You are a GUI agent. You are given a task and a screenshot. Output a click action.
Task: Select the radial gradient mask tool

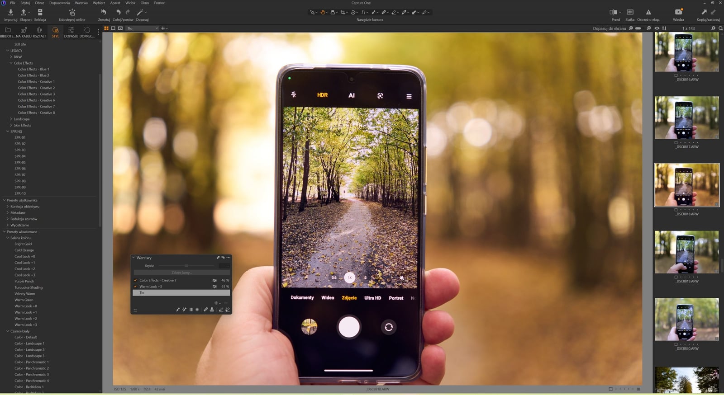coord(197,310)
